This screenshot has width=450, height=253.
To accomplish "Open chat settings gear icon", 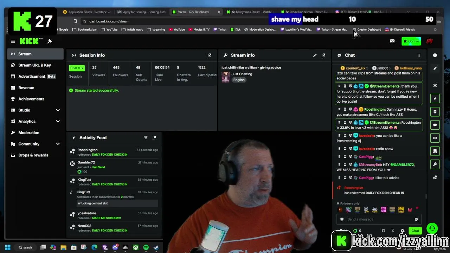I will tap(403, 231).
